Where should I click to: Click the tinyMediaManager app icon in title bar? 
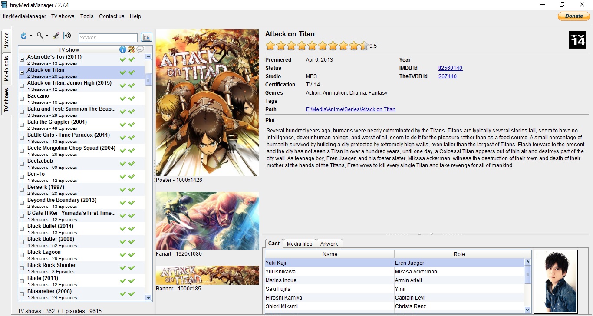coord(4,5)
